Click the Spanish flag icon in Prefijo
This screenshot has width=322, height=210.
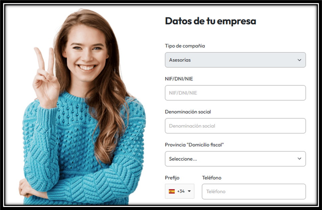coord(172,191)
